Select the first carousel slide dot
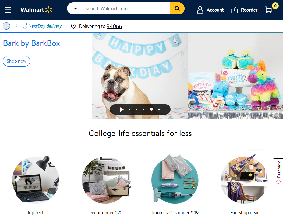Viewport: 283px width, 221px height. click(129, 109)
